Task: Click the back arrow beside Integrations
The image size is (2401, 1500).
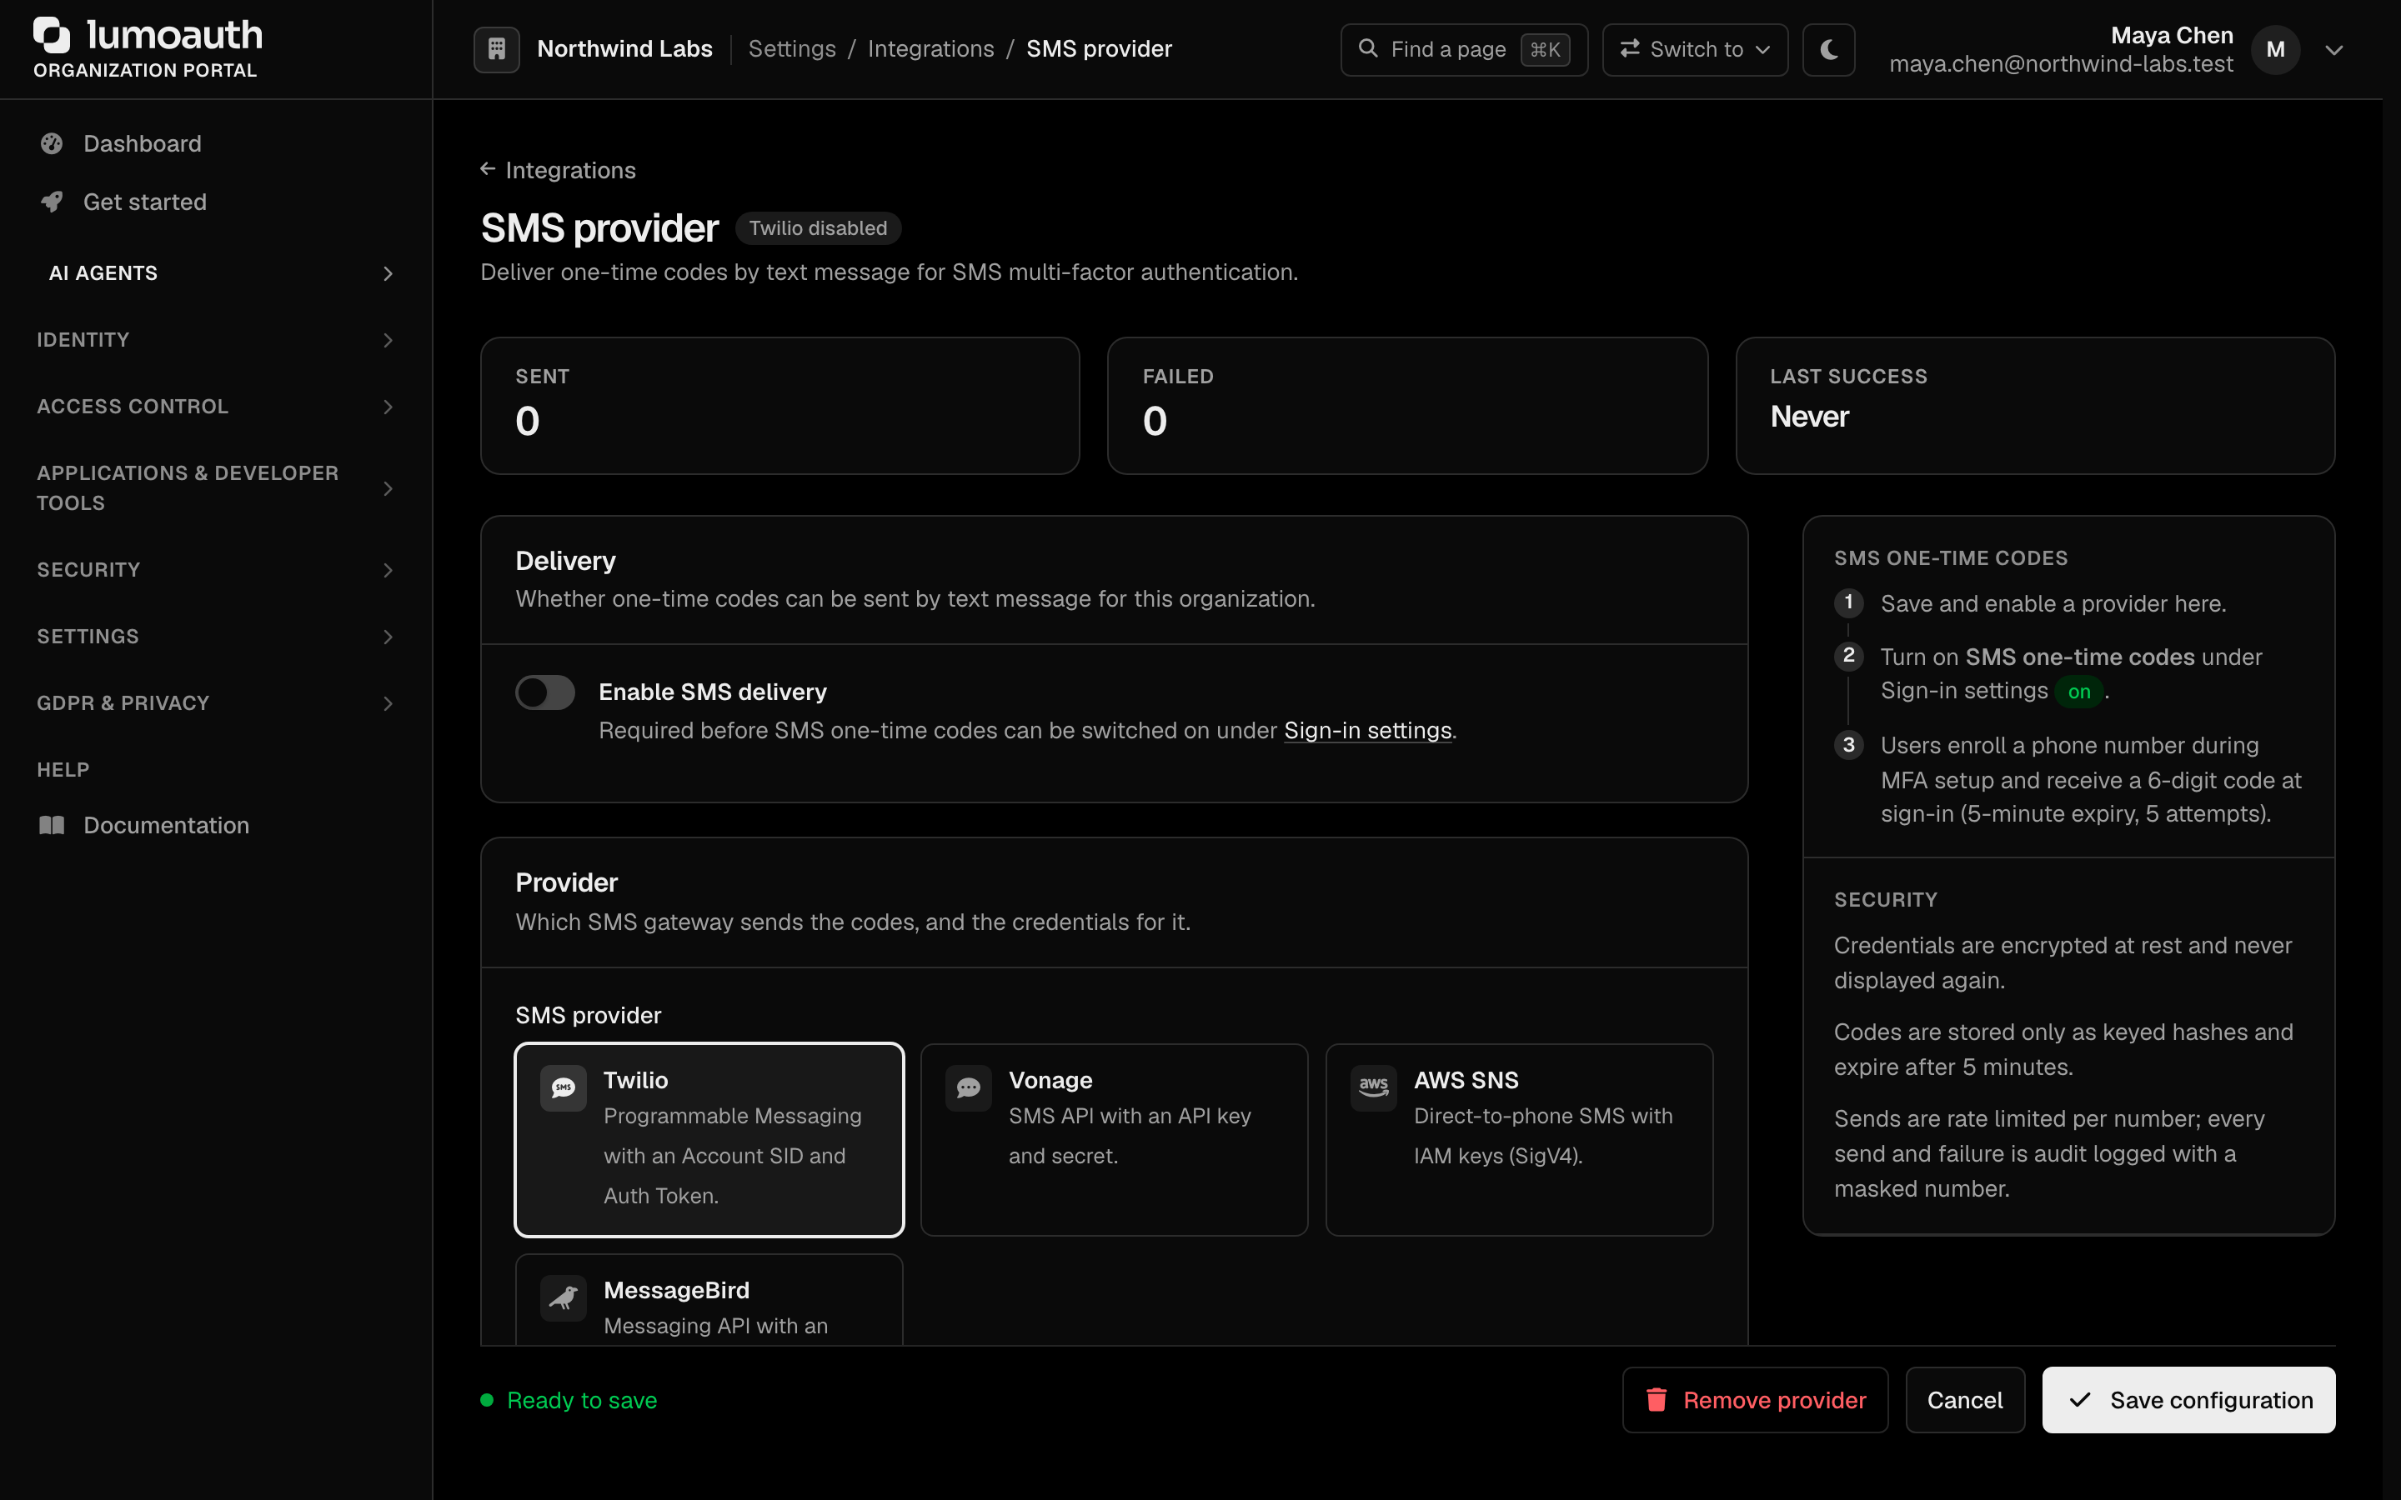Action: 487,170
